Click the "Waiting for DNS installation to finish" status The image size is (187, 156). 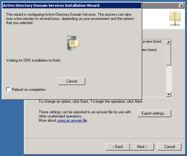pos(33,60)
